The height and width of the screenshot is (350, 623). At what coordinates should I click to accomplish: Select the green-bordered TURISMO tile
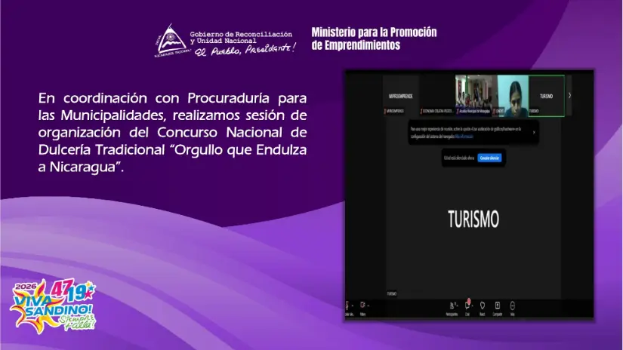point(546,96)
